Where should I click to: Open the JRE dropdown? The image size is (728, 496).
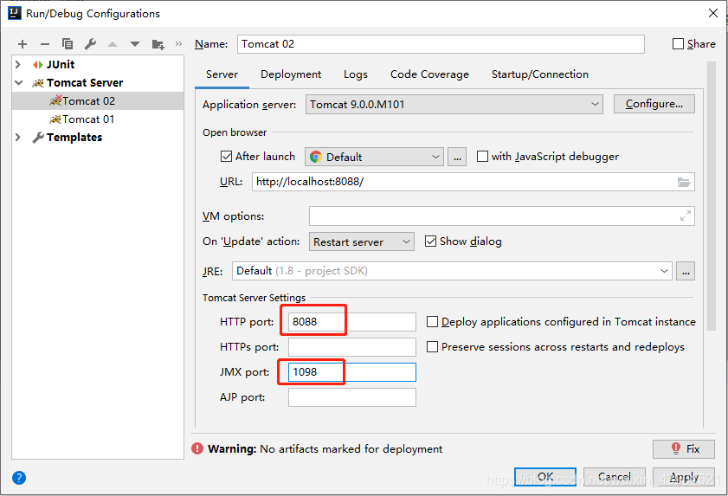tap(452, 271)
